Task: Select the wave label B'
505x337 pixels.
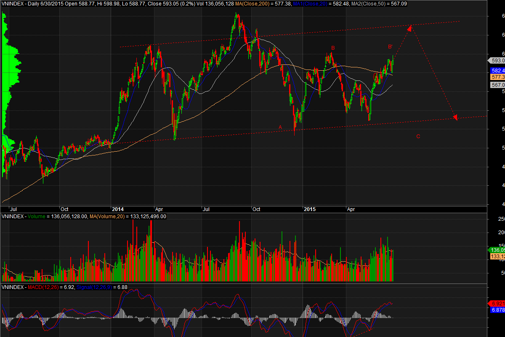Action: 390,46
